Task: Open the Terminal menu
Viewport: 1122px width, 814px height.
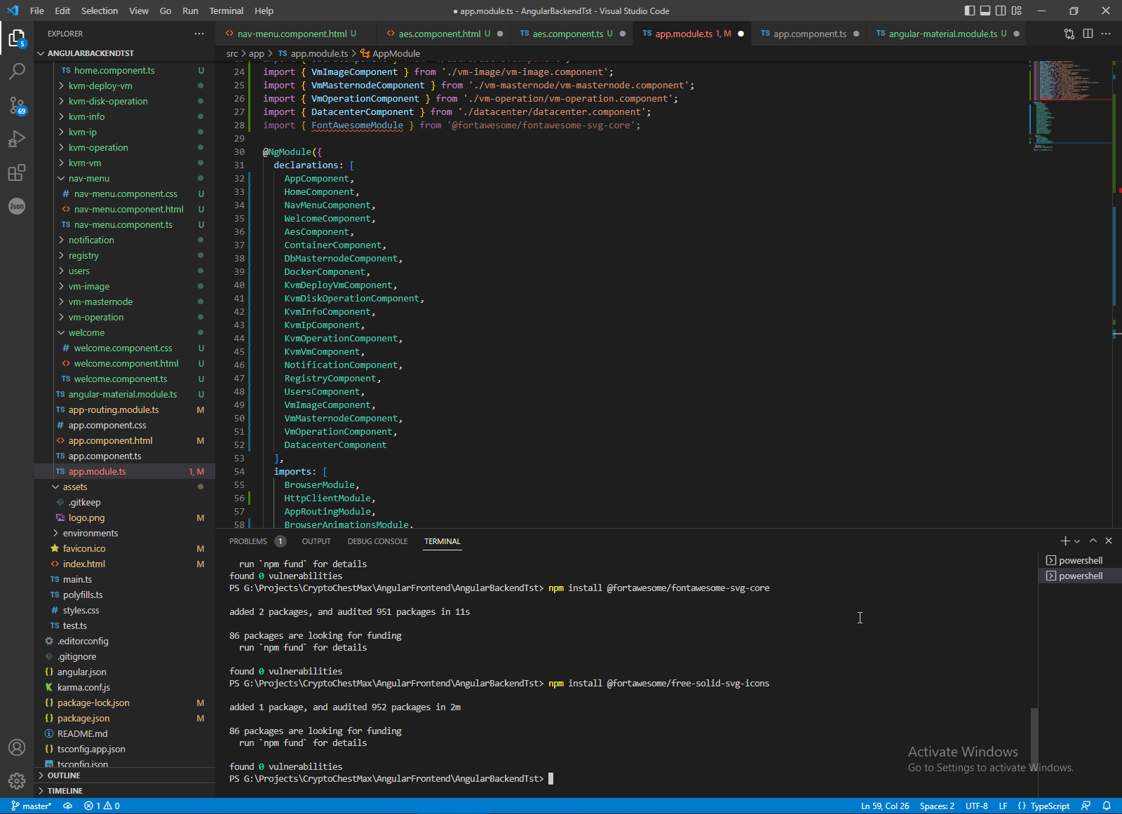Action: (x=226, y=11)
